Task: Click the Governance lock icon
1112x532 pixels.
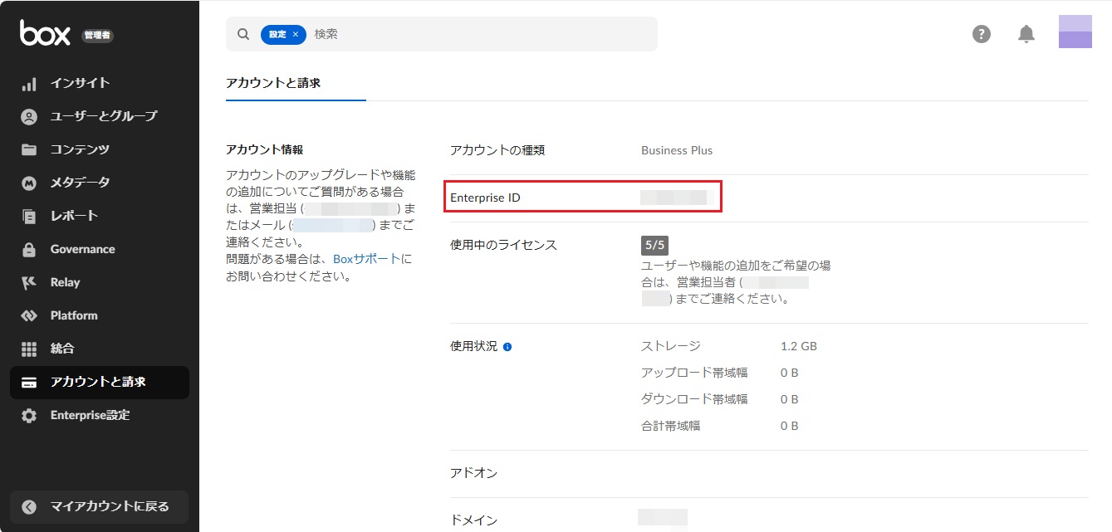Action: click(x=29, y=250)
